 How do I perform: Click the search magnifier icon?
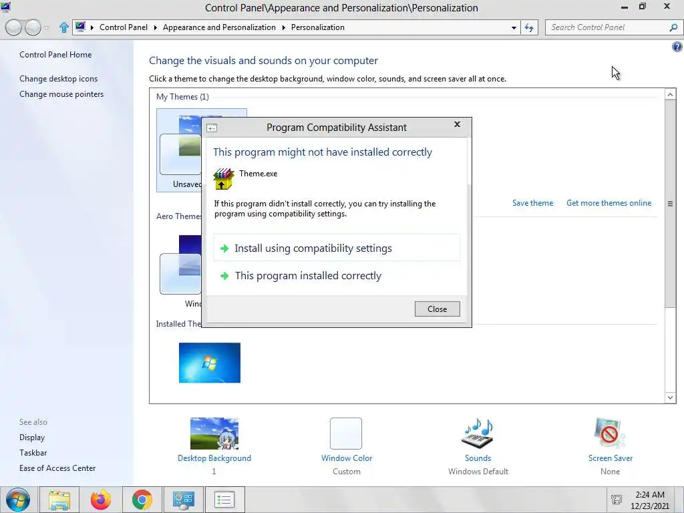coord(673,27)
